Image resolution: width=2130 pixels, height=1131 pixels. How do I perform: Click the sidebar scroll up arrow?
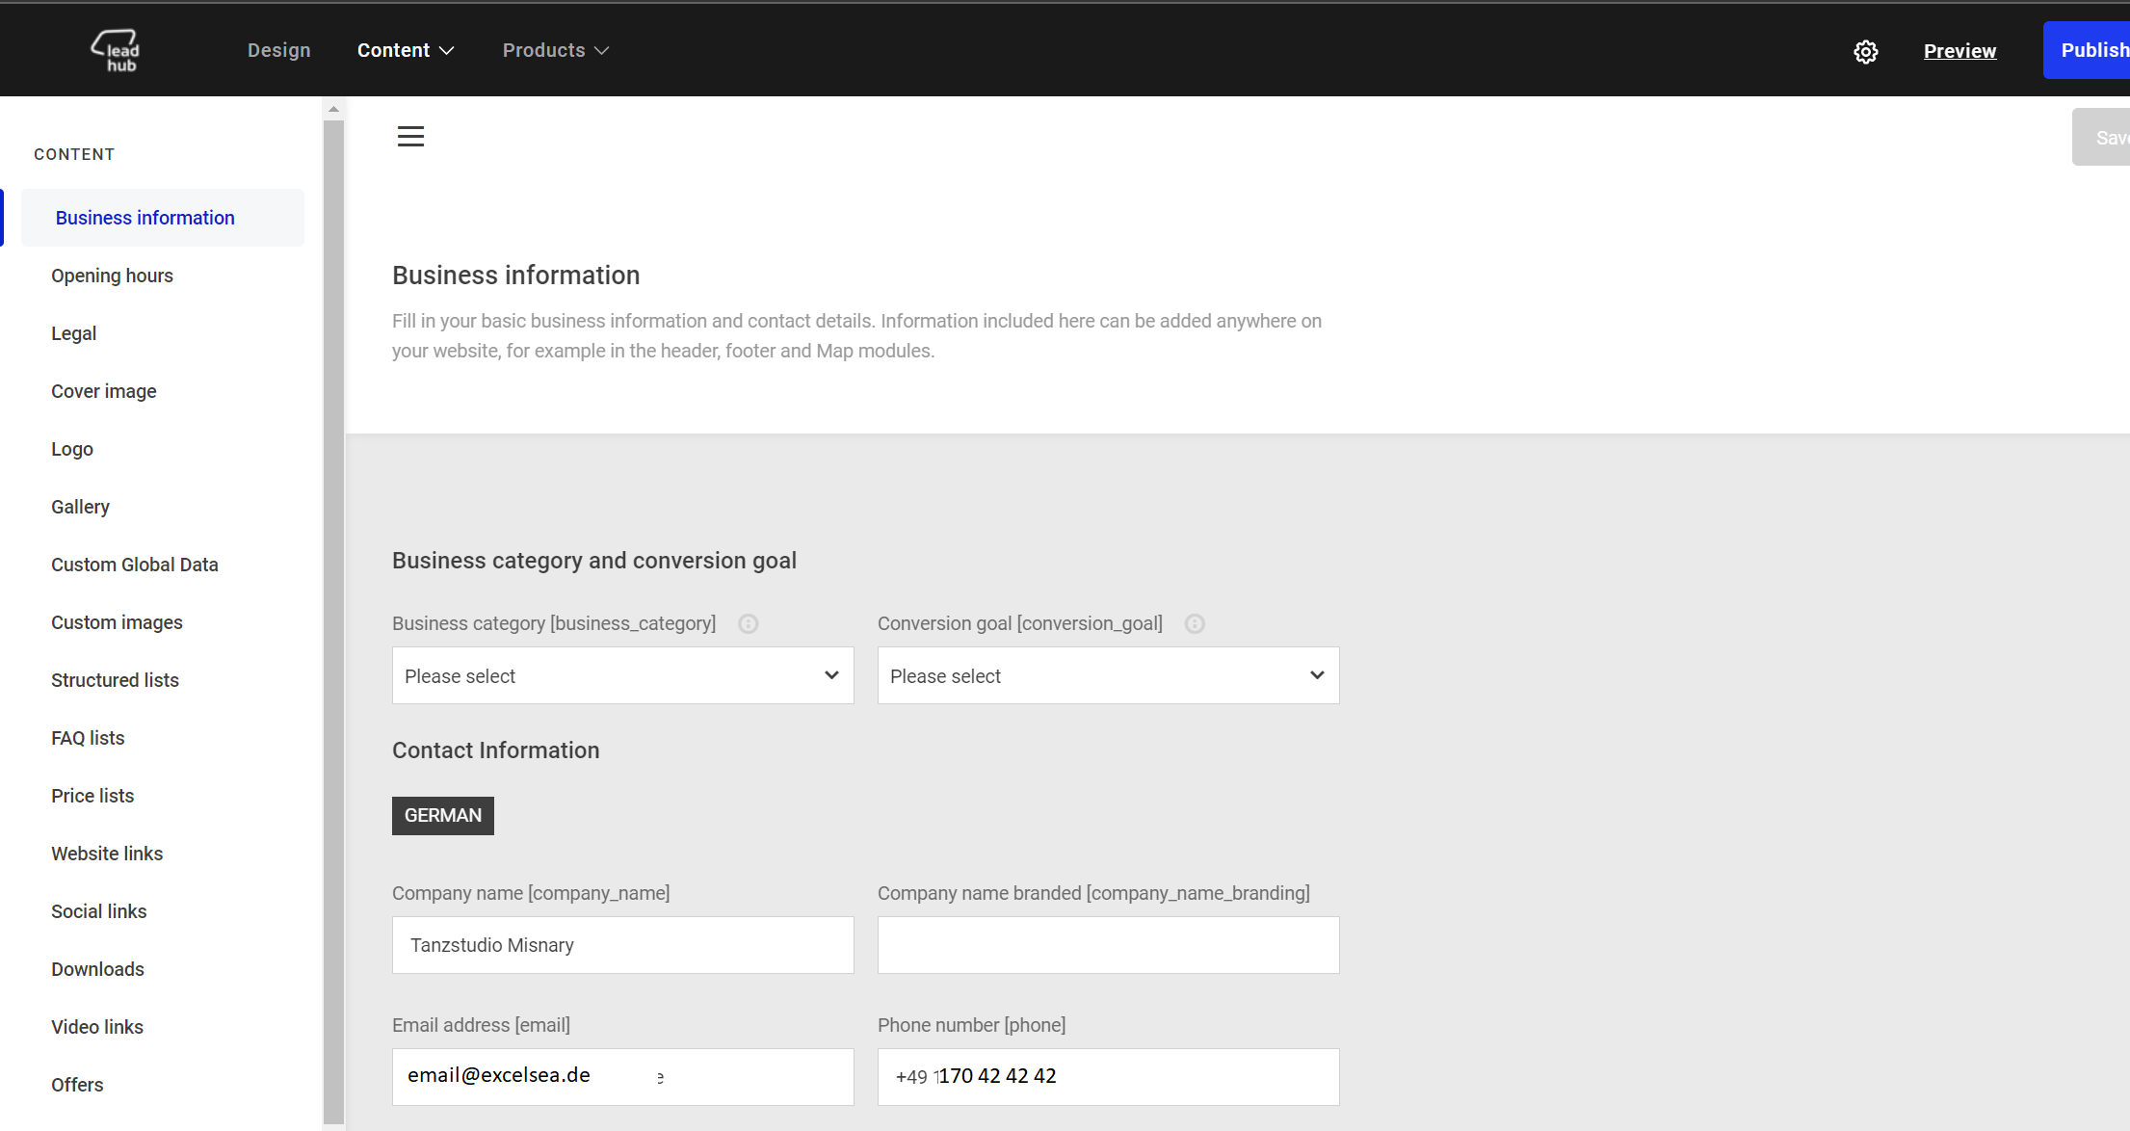click(333, 110)
